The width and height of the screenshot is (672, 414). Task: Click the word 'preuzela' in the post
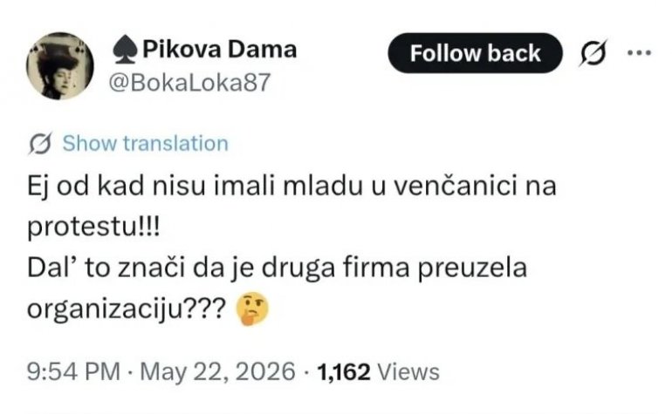coord(472,269)
